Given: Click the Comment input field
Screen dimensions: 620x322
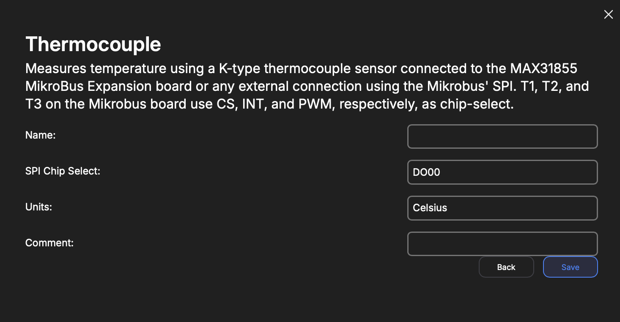Looking at the screenshot, I should [x=502, y=244].
